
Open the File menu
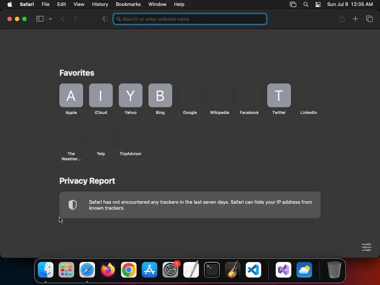[46, 4]
